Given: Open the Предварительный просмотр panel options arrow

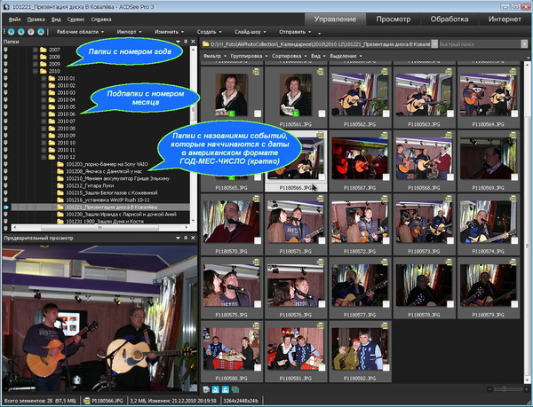Looking at the screenshot, I should [179, 238].
